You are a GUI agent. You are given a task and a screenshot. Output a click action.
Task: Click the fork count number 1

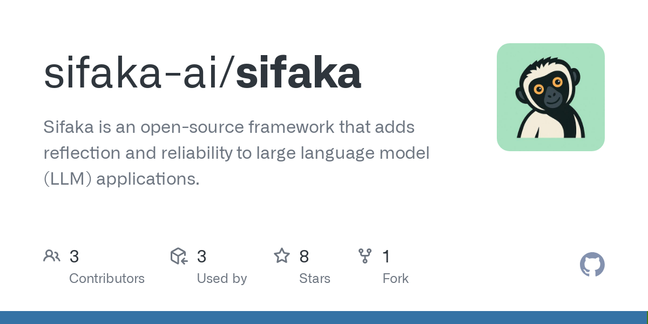[x=386, y=256]
